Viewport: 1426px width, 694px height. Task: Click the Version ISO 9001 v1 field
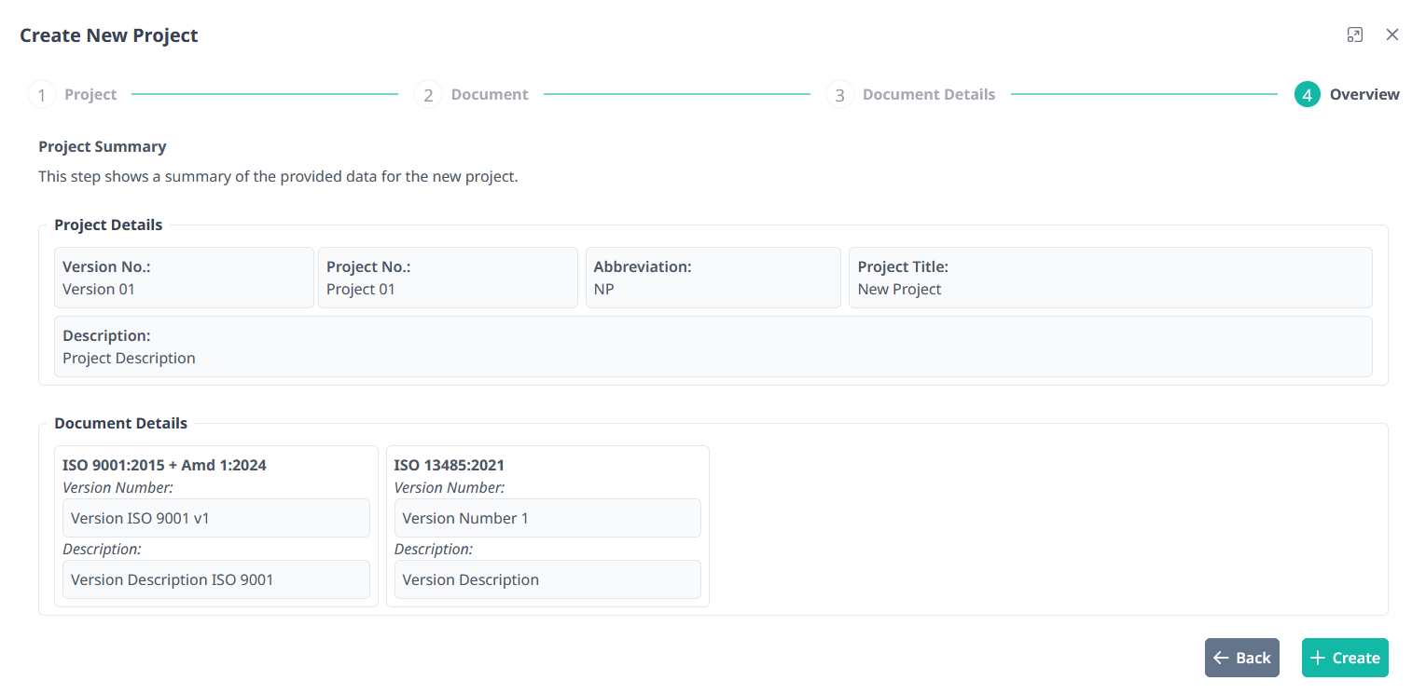[x=216, y=518]
